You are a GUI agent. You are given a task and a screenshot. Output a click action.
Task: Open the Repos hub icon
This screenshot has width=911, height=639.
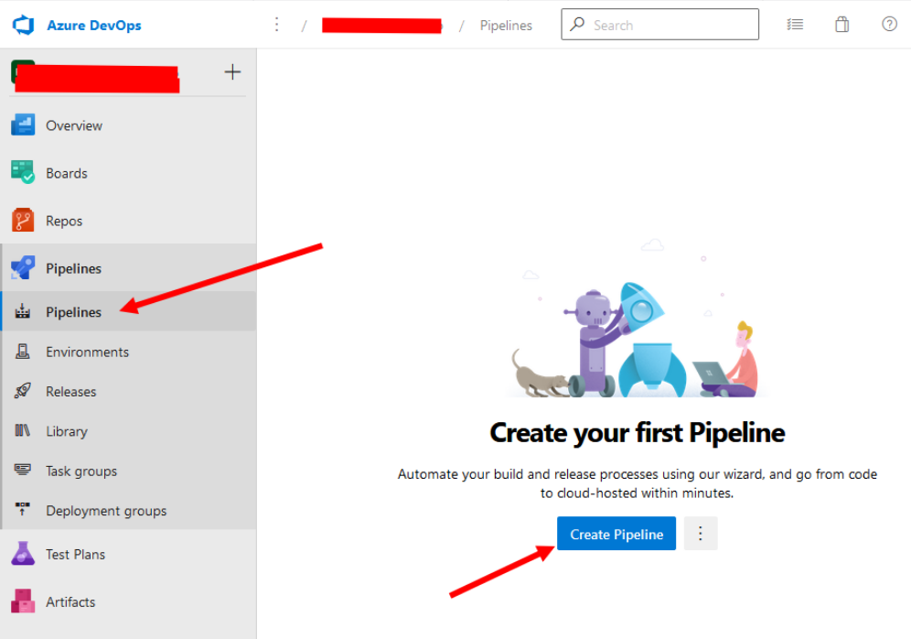tap(23, 221)
